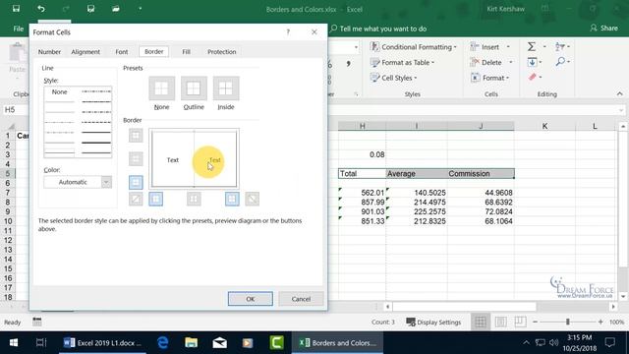Open the Format cells ribbon dropdown
The height and width of the screenshot is (354, 629).
point(489,78)
